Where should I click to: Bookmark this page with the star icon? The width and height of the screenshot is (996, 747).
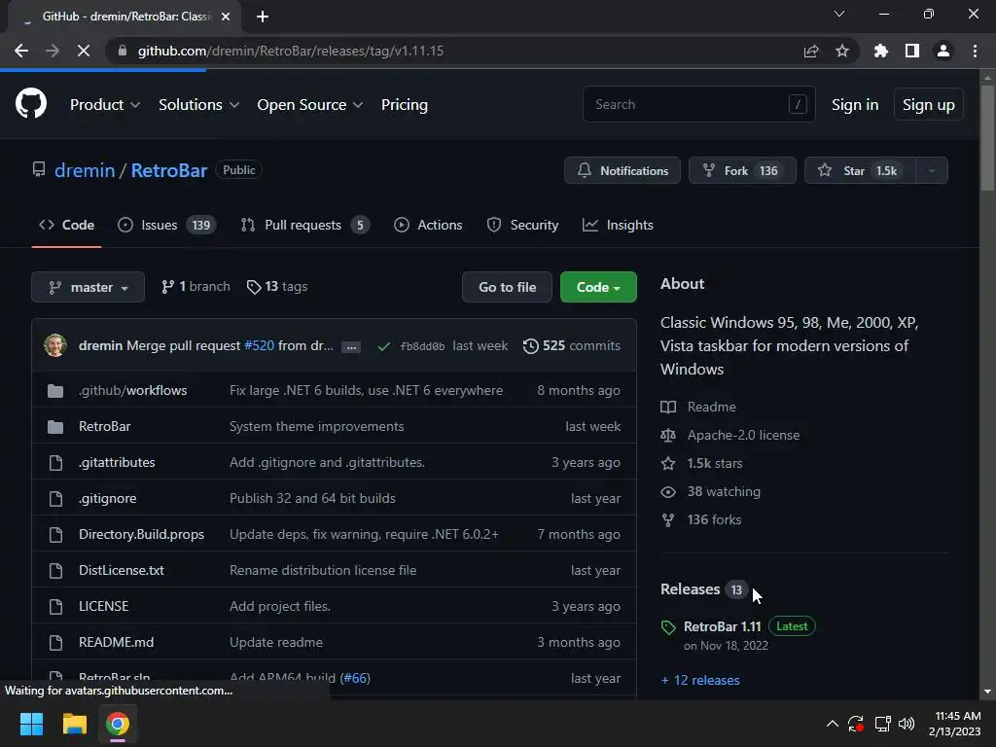[x=842, y=51]
